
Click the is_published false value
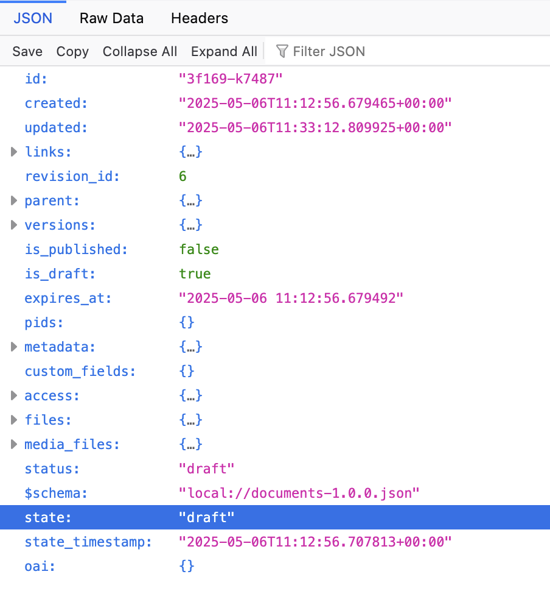click(x=199, y=249)
